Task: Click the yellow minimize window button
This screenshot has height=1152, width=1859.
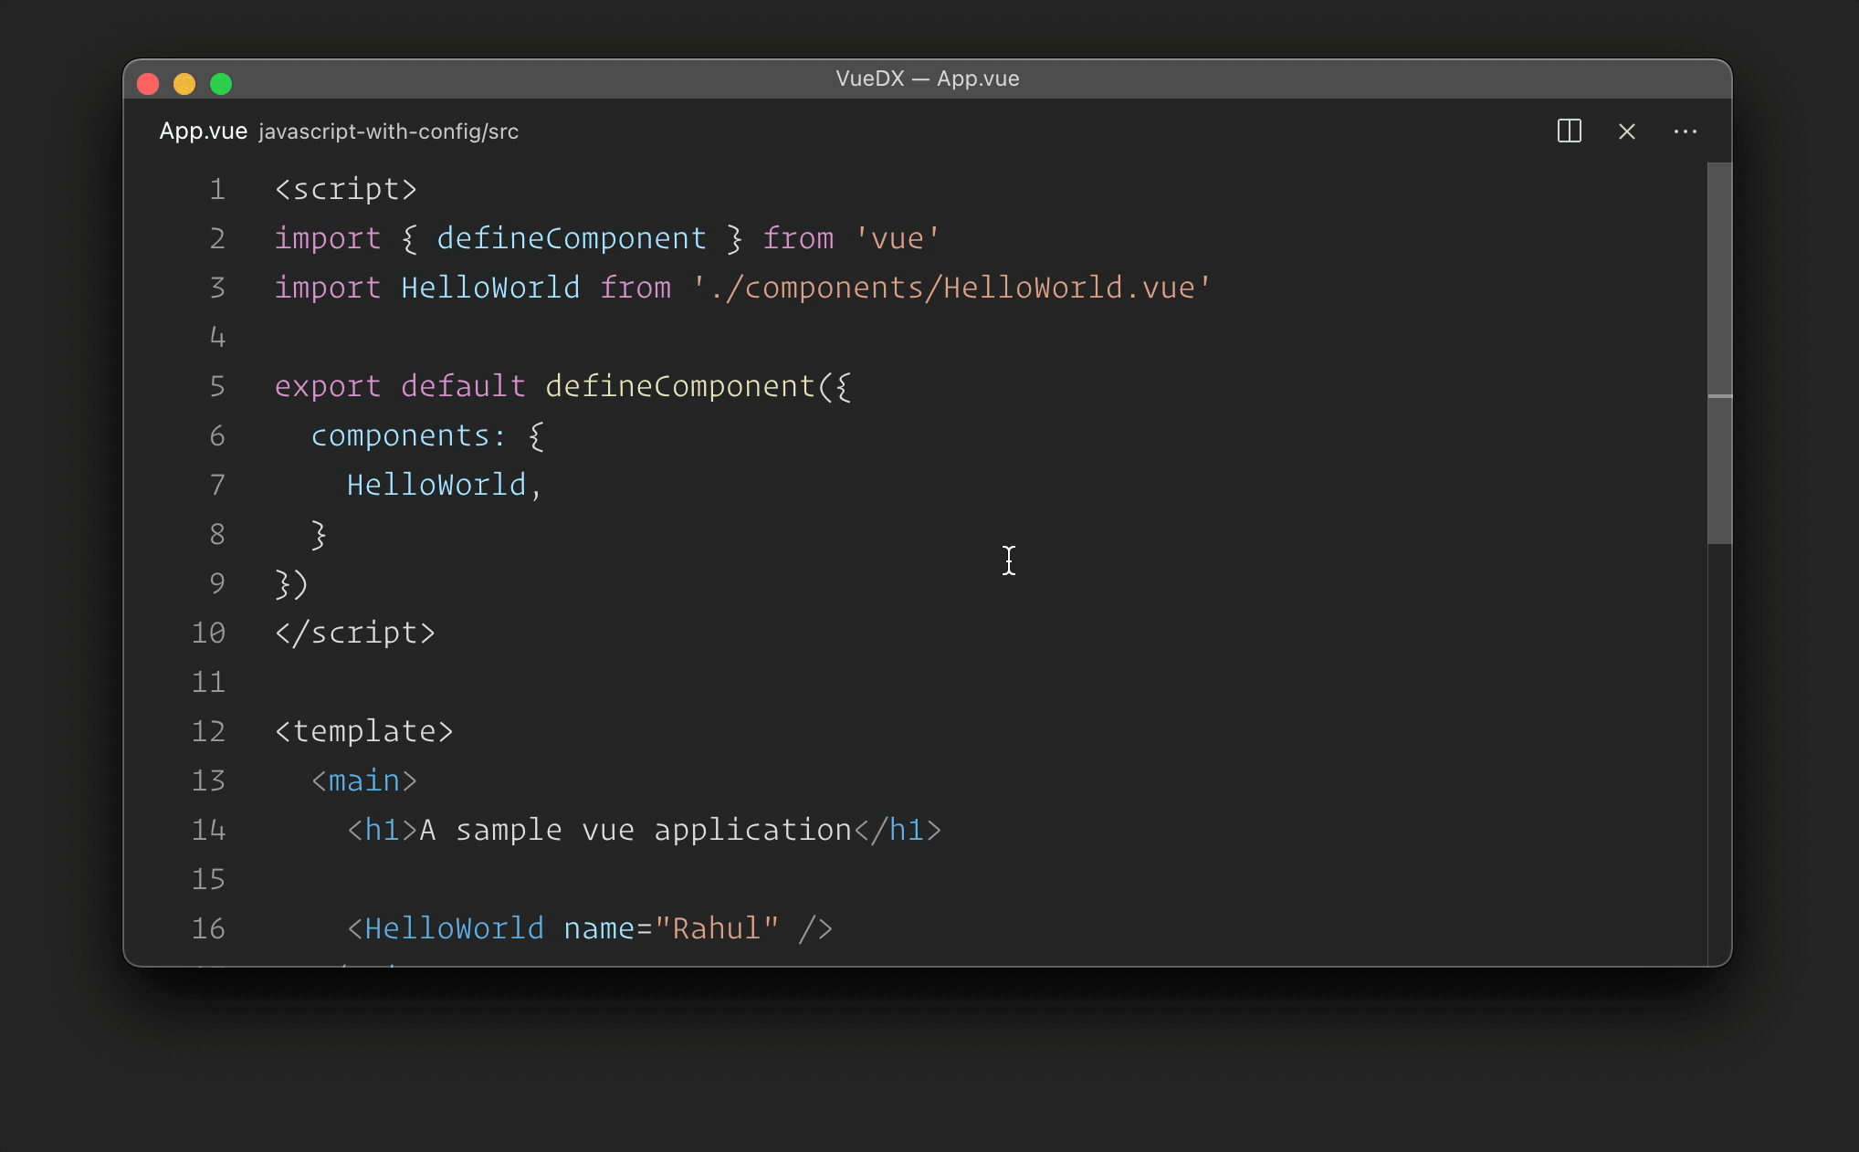Action: (184, 84)
